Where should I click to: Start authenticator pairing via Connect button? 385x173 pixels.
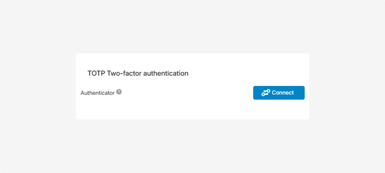(x=278, y=93)
